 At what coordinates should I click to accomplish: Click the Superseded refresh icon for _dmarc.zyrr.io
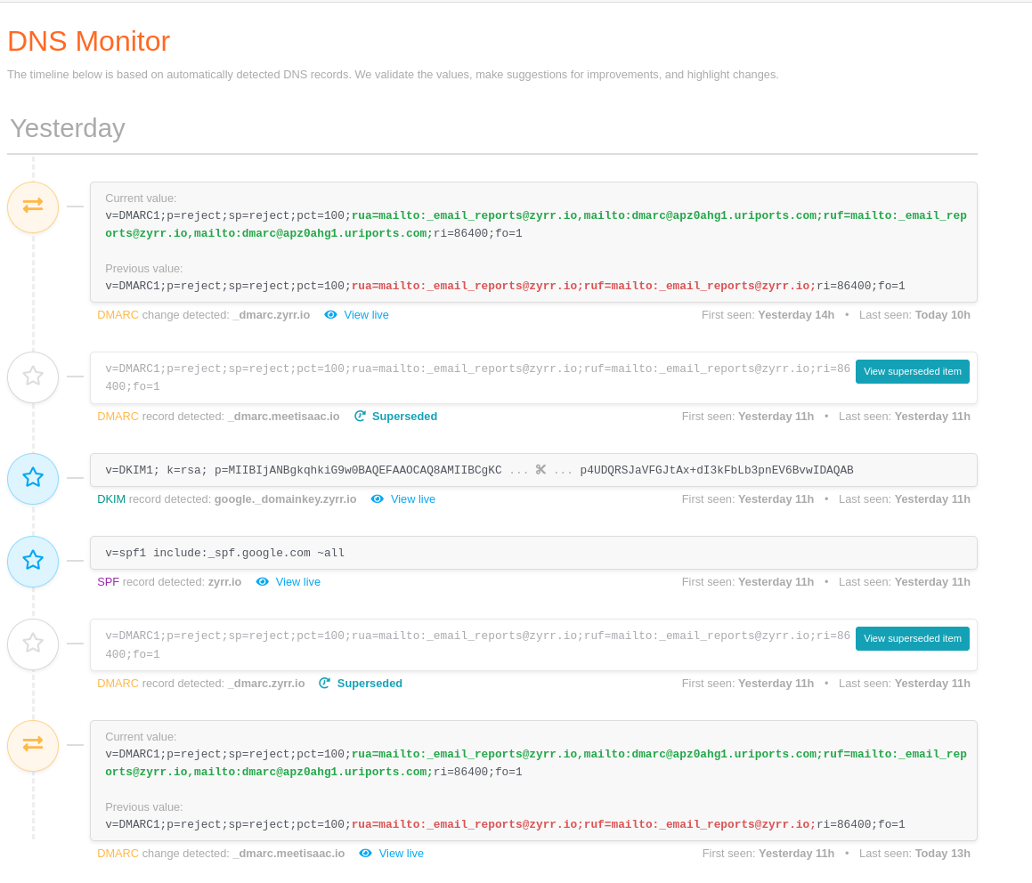(x=324, y=683)
